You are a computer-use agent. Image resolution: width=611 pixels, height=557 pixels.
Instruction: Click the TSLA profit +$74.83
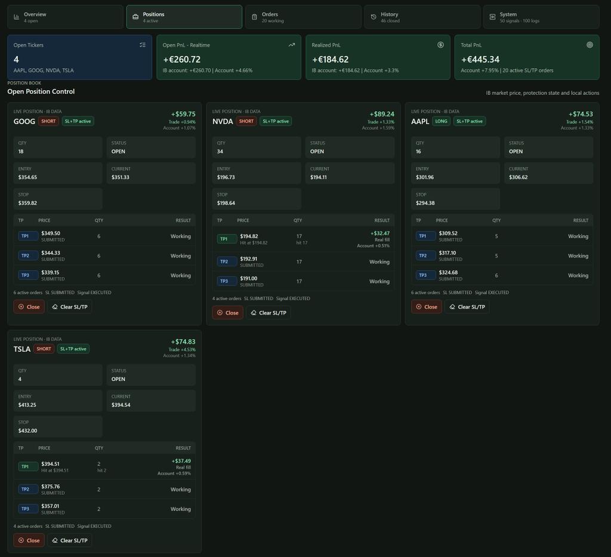coord(183,341)
